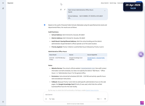Image resolution: width=145 pixels, height=106 pixels.
Task: Click the Administrative Office Hours heading
Action: (58, 52)
